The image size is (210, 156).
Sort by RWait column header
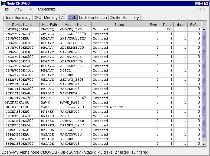[x=195, y=25]
